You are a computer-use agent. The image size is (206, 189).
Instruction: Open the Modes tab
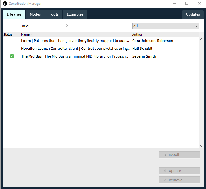pyautogui.click(x=35, y=14)
